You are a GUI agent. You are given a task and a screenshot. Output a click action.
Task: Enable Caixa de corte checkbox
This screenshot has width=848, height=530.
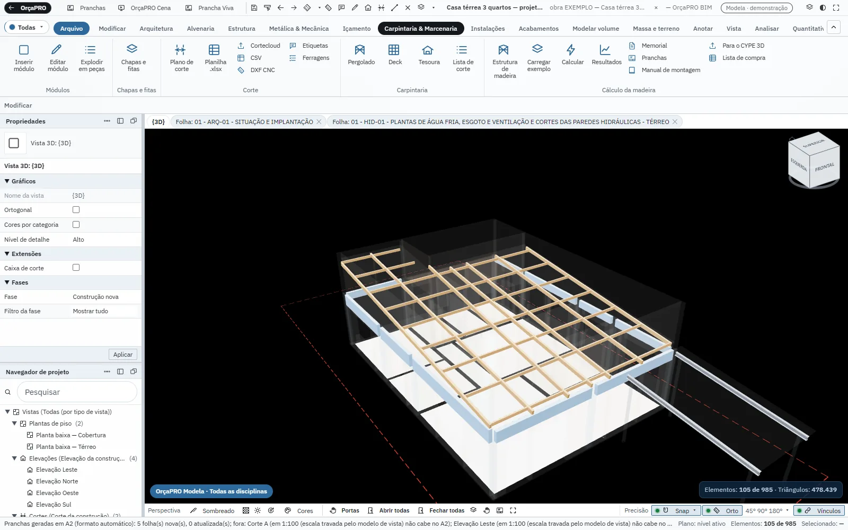point(76,268)
